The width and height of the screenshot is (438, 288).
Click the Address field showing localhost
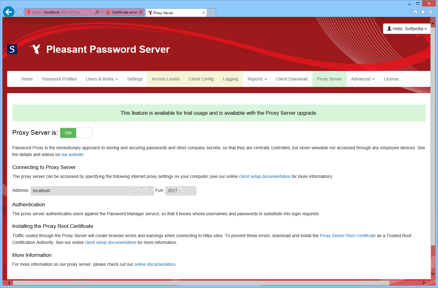tap(92, 191)
